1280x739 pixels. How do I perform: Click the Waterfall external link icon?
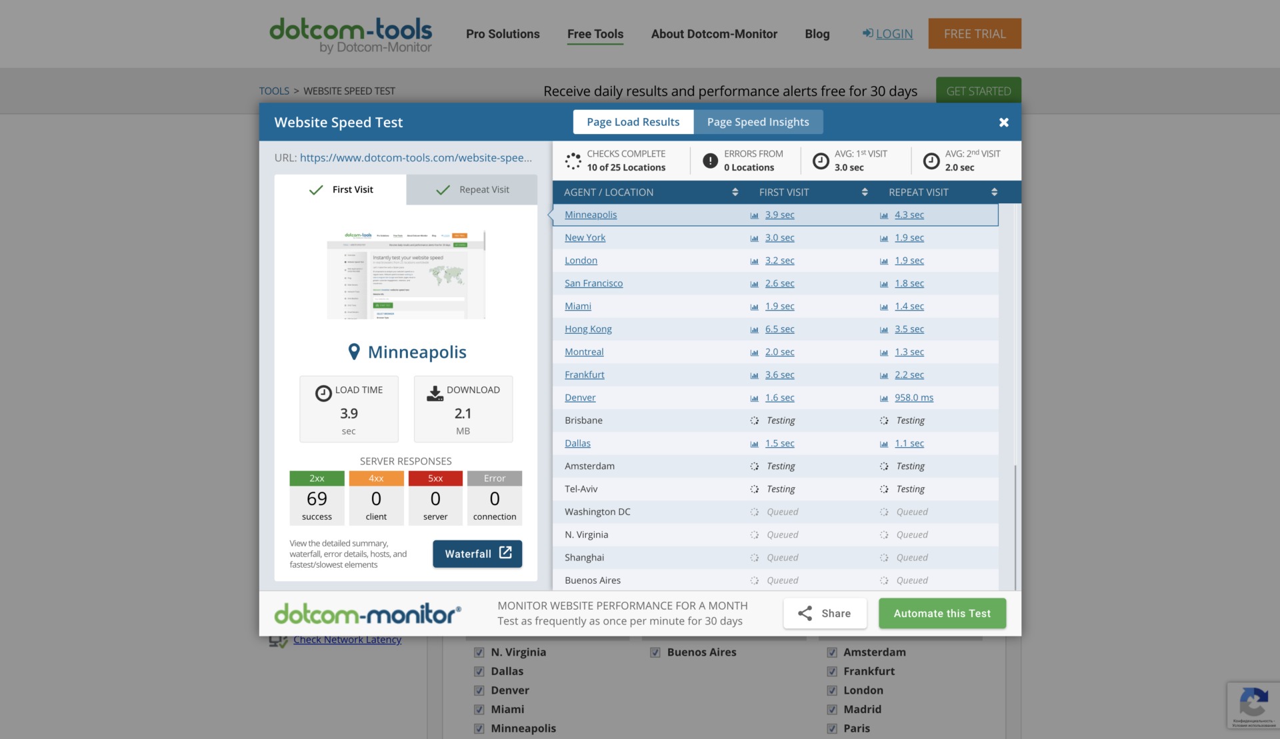pyautogui.click(x=506, y=552)
